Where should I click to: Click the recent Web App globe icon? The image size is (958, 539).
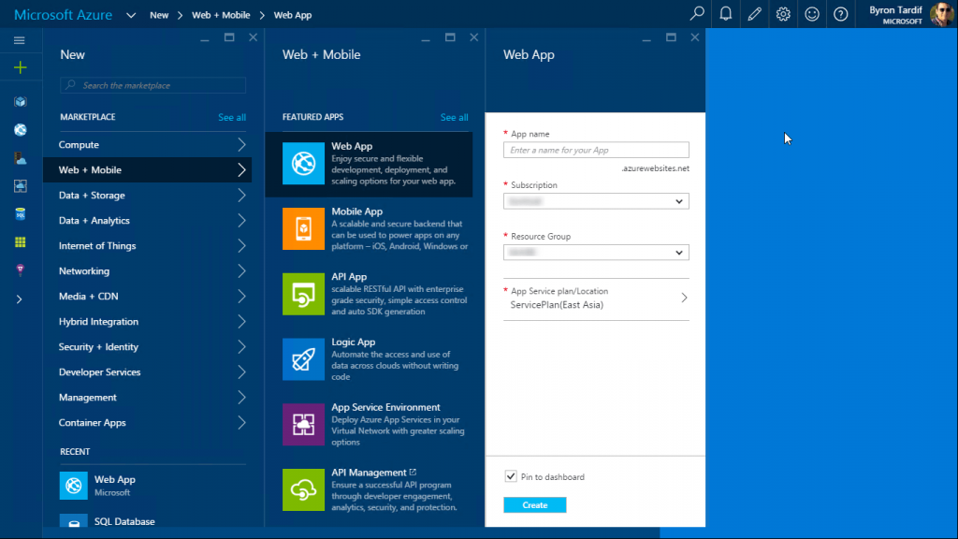pyautogui.click(x=74, y=486)
